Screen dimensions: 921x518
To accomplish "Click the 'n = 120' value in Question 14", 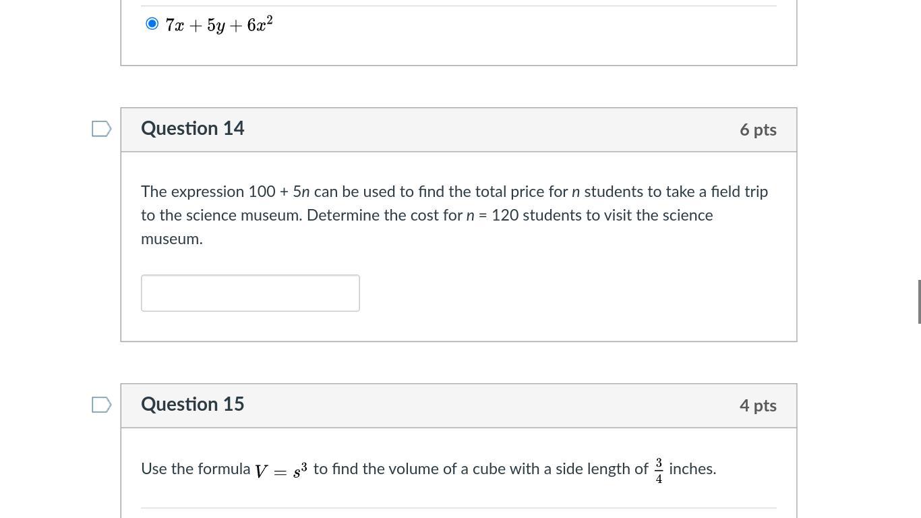I will (492, 216).
